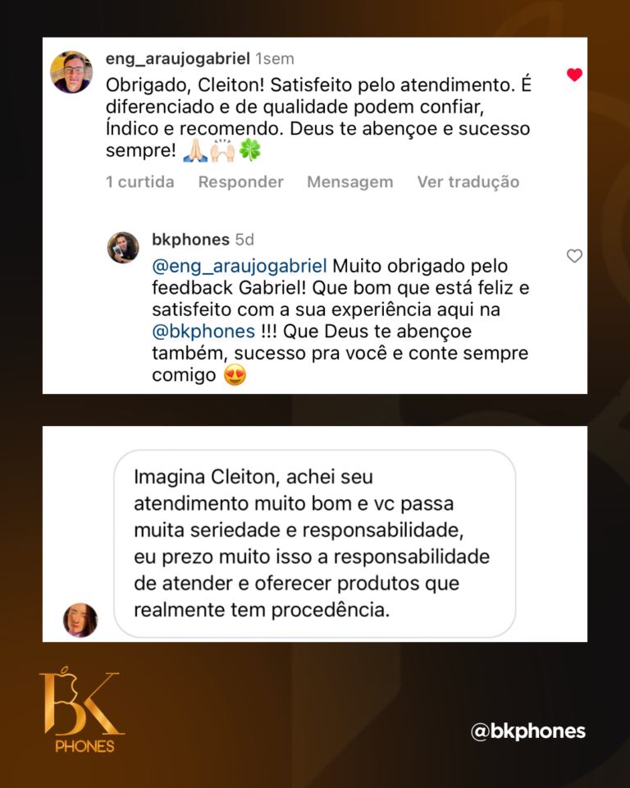View likes via '1 curtida'

[139, 182]
